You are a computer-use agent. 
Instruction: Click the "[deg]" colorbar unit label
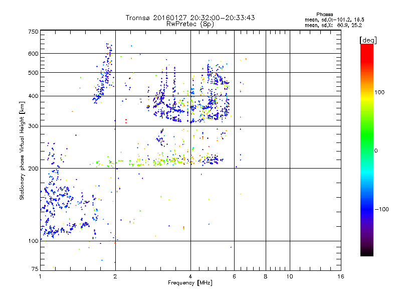(368, 40)
